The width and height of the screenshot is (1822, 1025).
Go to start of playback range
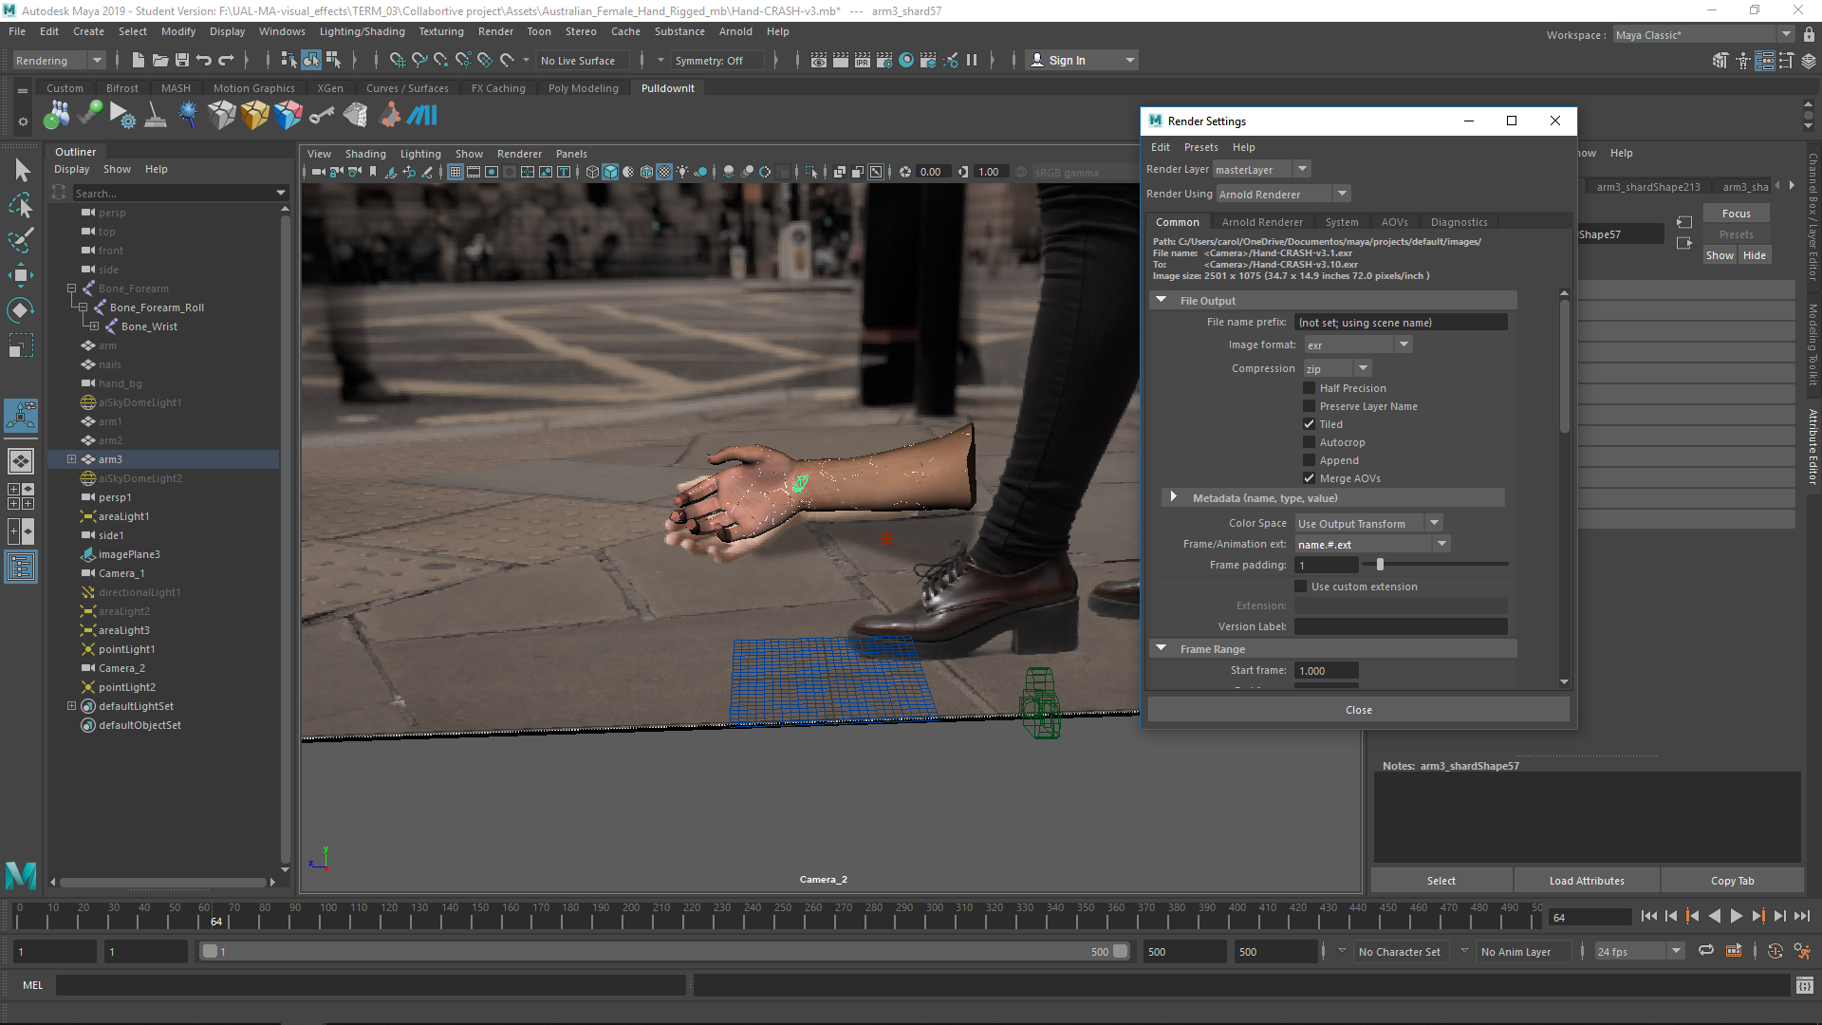pyautogui.click(x=1648, y=916)
